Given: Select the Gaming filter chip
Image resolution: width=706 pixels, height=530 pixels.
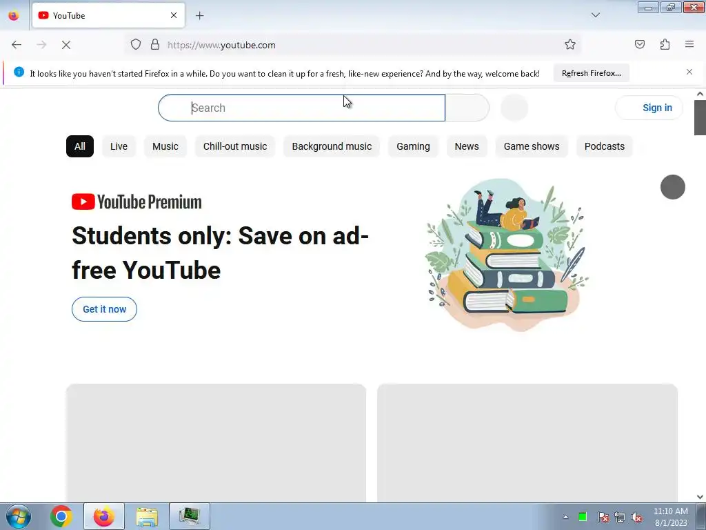Looking at the screenshot, I should pos(414,146).
